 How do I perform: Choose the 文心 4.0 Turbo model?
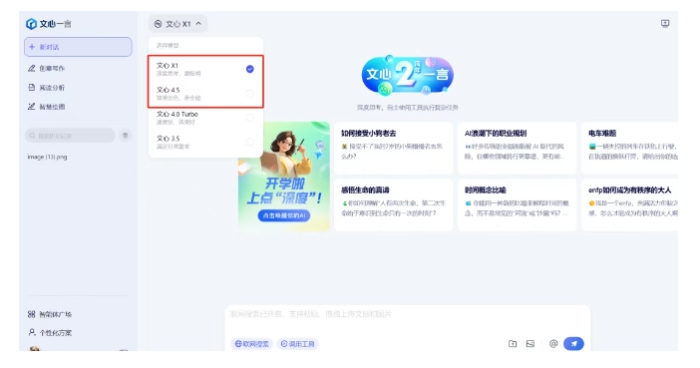pos(205,118)
